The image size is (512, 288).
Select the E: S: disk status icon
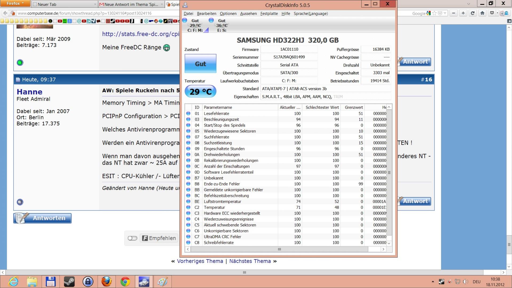point(211,20)
